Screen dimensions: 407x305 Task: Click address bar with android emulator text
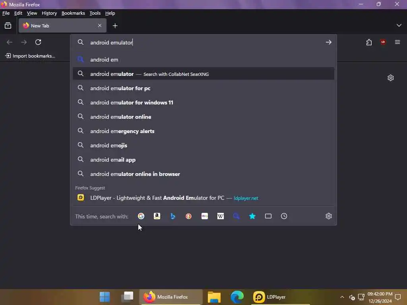point(203,42)
